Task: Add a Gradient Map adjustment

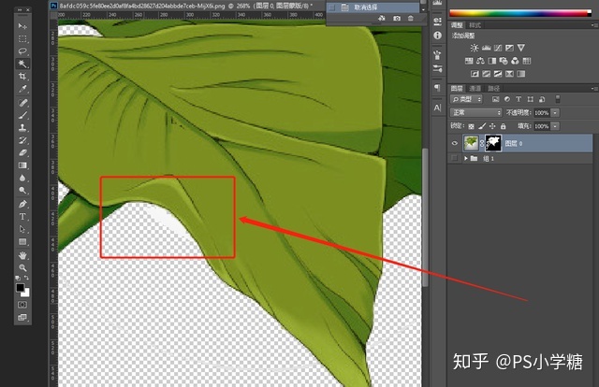Action: click(x=521, y=74)
